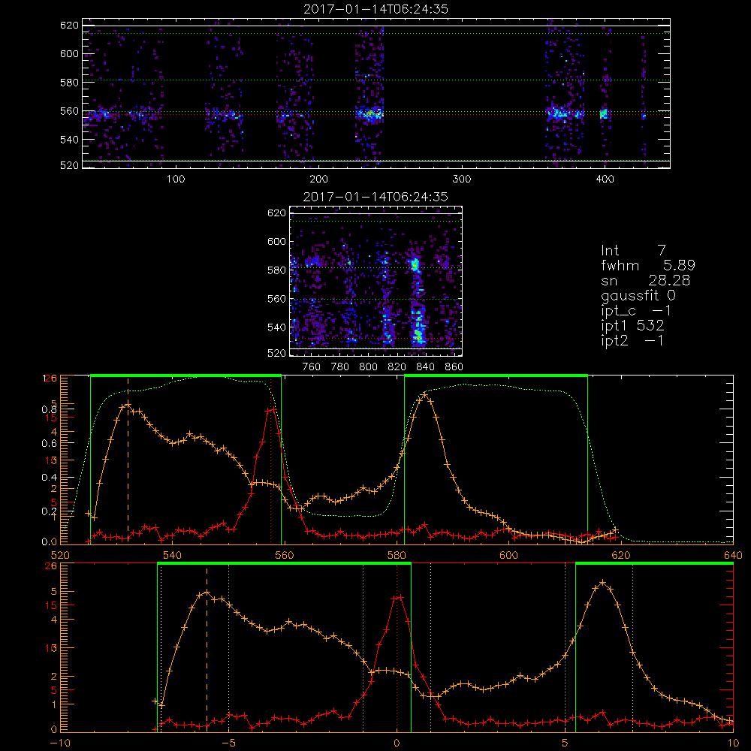Viewport: 751px width, 751px height.
Task: Click y-axis label 600 on the small spectrogram
Action: click(276, 241)
